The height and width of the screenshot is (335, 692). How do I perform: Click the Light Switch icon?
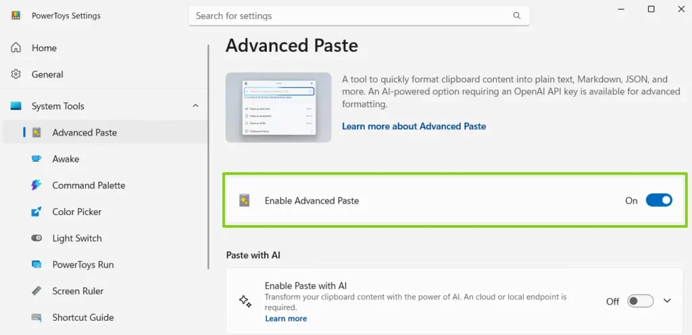(36, 238)
